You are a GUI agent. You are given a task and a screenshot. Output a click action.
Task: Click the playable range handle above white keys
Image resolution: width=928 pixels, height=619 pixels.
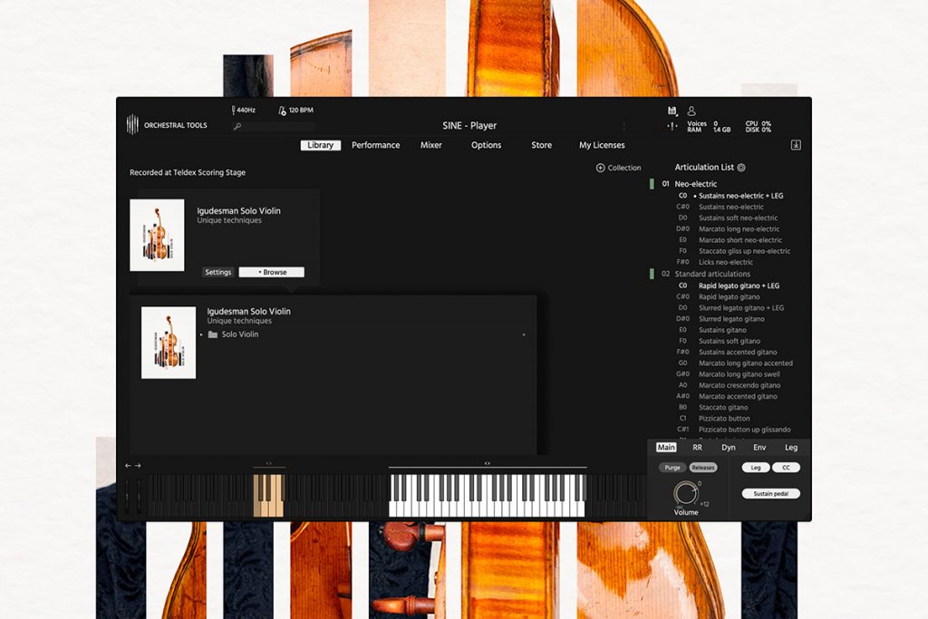(487, 463)
